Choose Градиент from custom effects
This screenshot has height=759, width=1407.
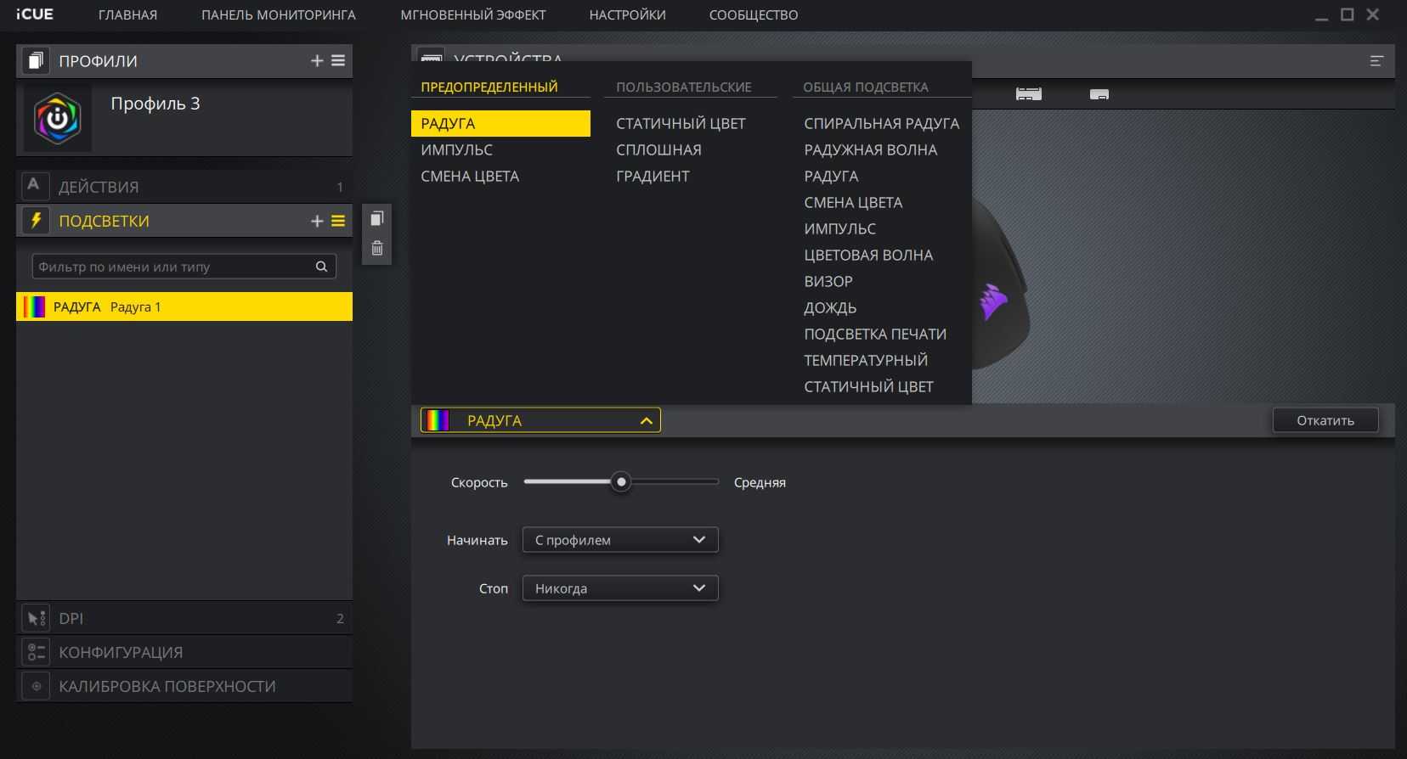point(653,177)
